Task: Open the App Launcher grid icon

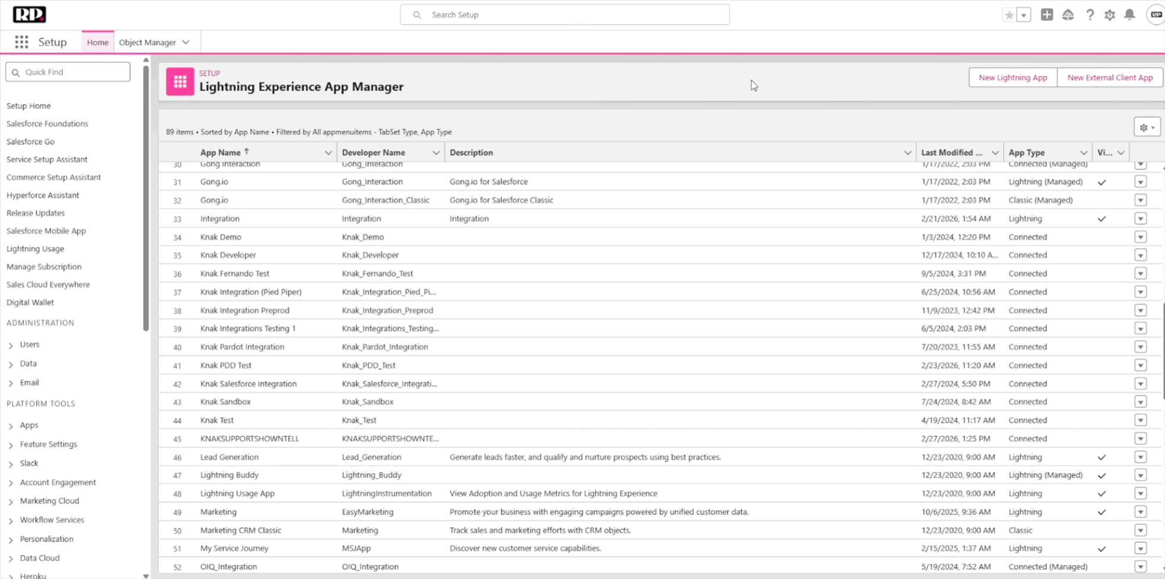Action: [x=21, y=42]
